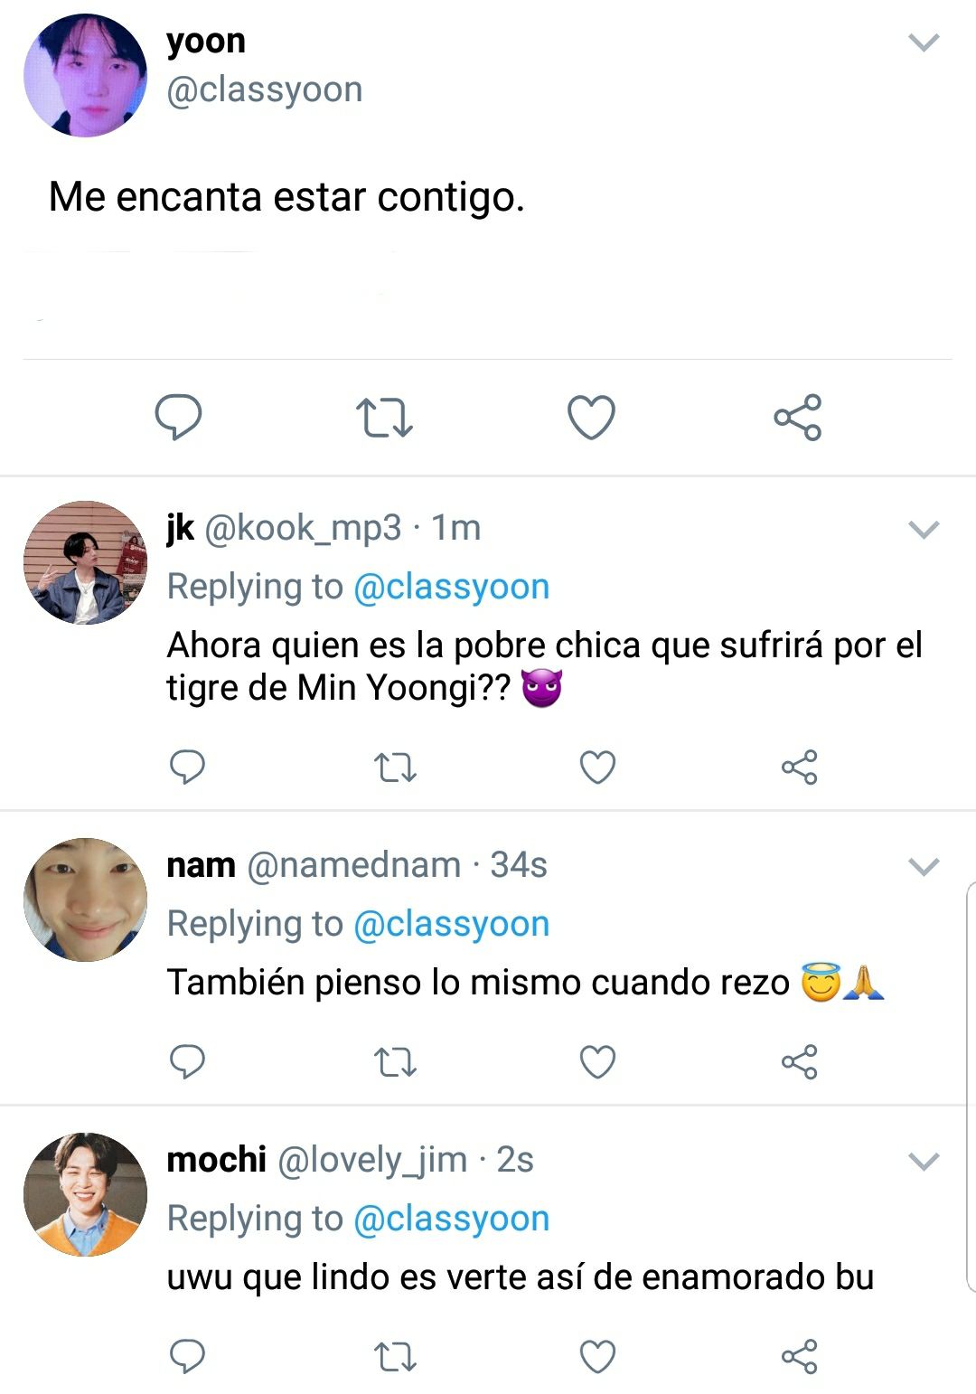Open options chevron on yoon's tweet
Image resolution: width=976 pixels, height=1394 pixels.
(924, 42)
